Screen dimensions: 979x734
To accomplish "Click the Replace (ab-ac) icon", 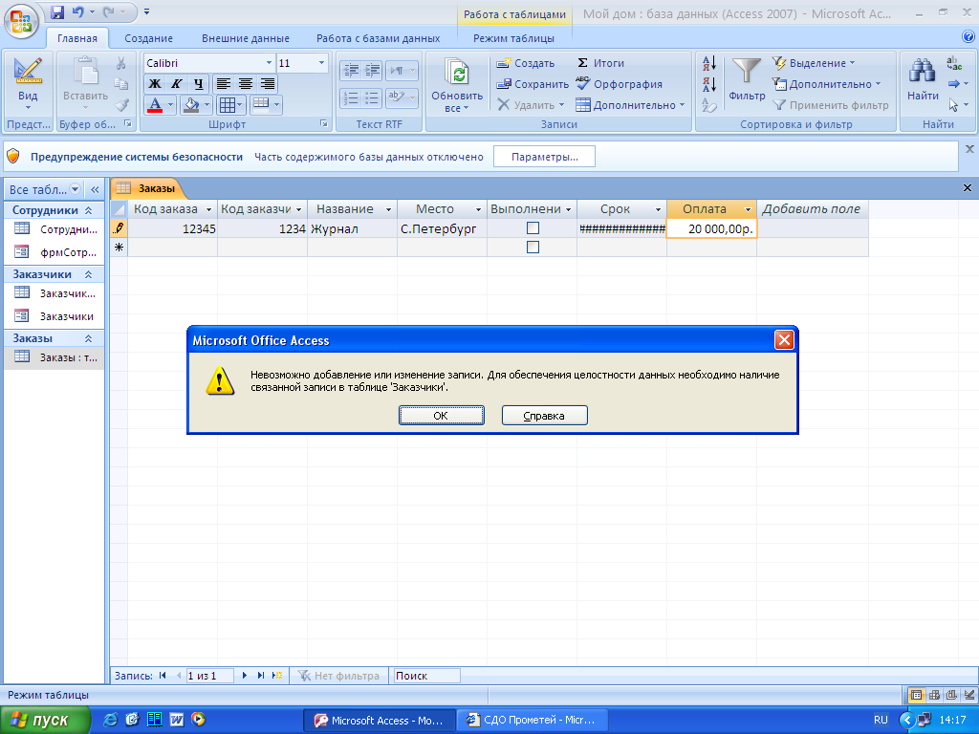I will pos(954,62).
